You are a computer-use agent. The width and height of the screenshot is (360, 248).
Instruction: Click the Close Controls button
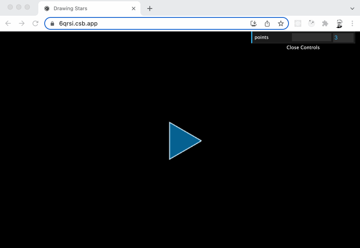[303, 48]
